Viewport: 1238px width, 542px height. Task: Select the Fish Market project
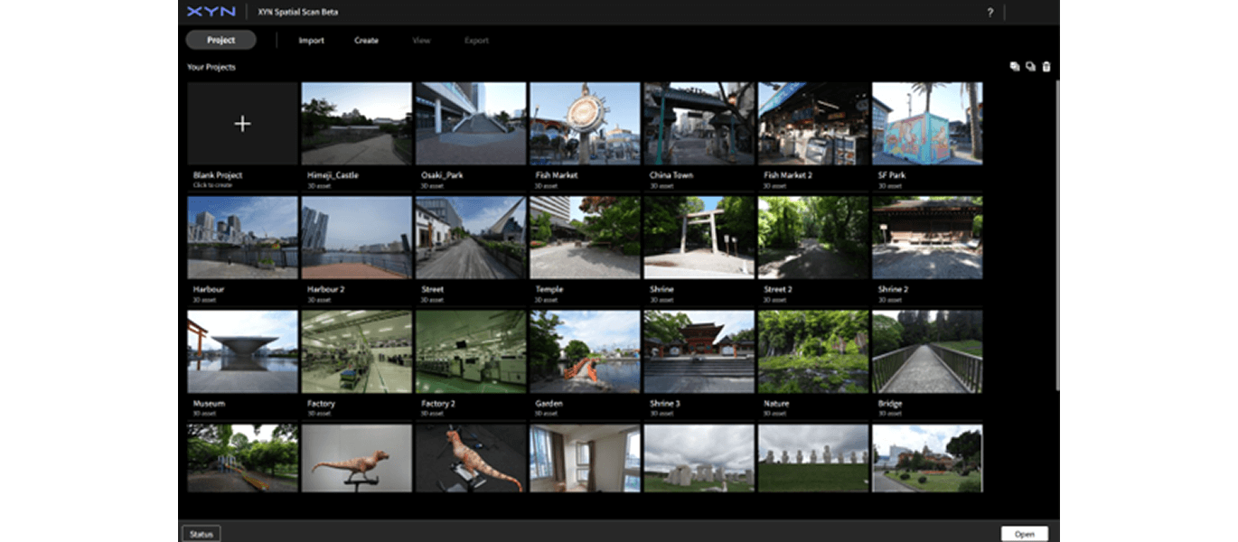point(585,122)
